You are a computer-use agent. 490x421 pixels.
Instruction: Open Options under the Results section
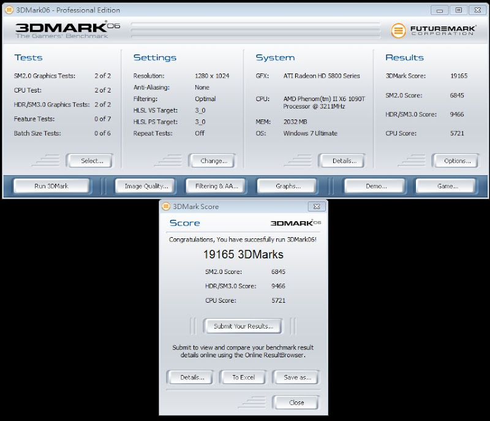tap(456, 161)
